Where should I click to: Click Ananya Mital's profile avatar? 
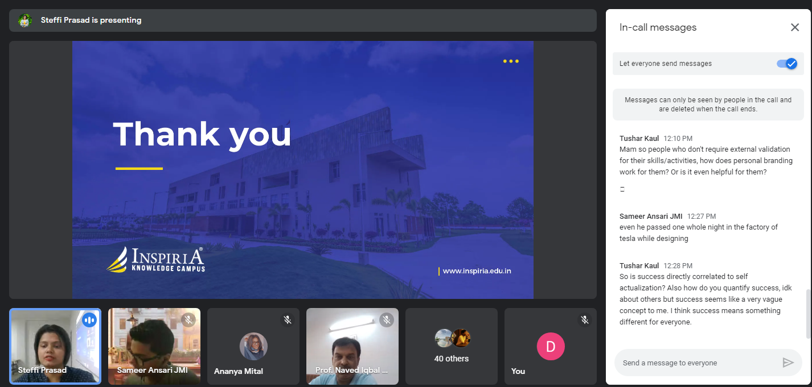point(253,347)
